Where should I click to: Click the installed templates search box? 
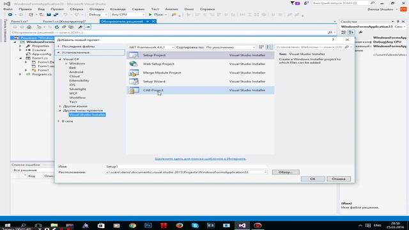point(309,47)
